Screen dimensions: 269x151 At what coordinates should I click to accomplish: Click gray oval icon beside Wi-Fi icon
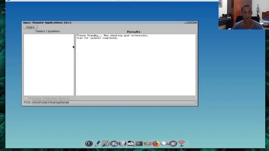pos(173,143)
